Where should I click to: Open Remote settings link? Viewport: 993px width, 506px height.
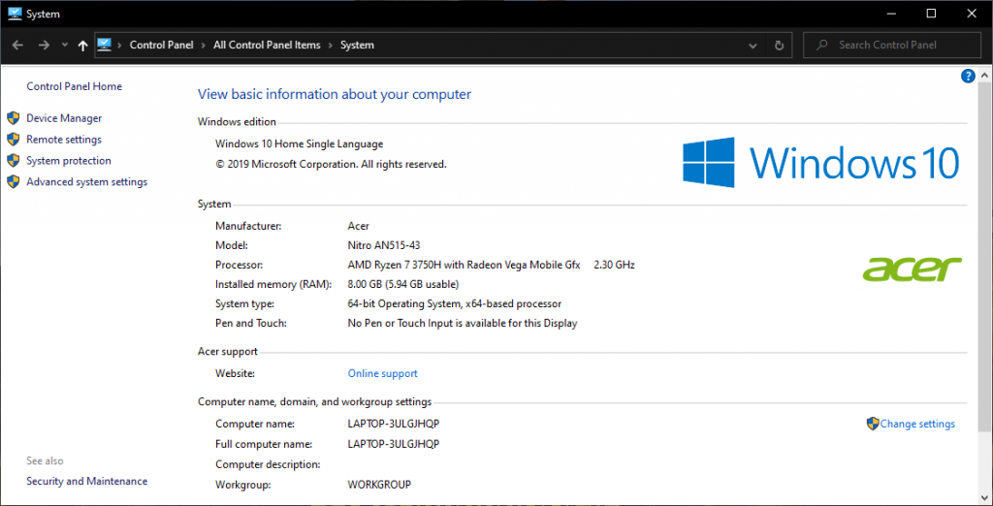pyautogui.click(x=64, y=140)
